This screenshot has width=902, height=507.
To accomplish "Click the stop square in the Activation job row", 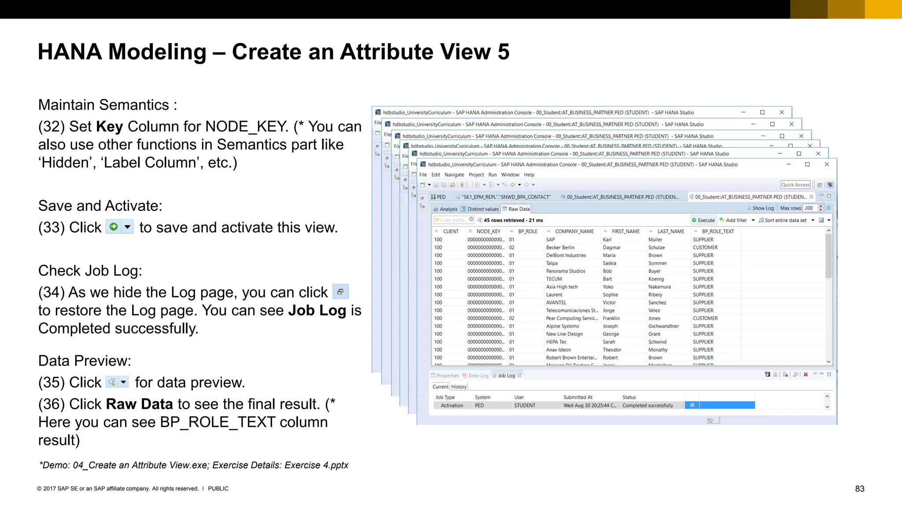I will tap(692, 405).
